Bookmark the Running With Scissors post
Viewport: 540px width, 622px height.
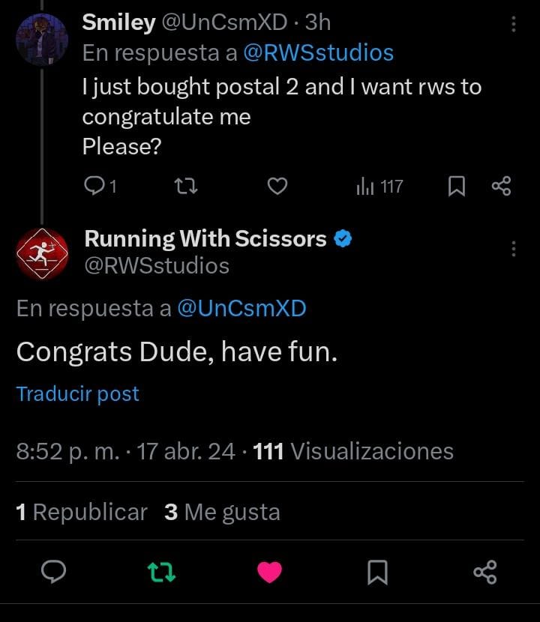point(377,572)
